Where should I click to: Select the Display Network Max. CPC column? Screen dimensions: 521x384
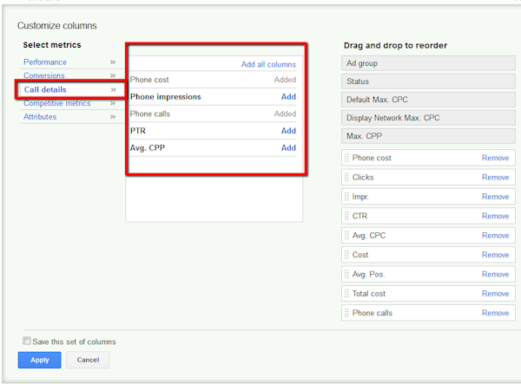[x=428, y=118]
